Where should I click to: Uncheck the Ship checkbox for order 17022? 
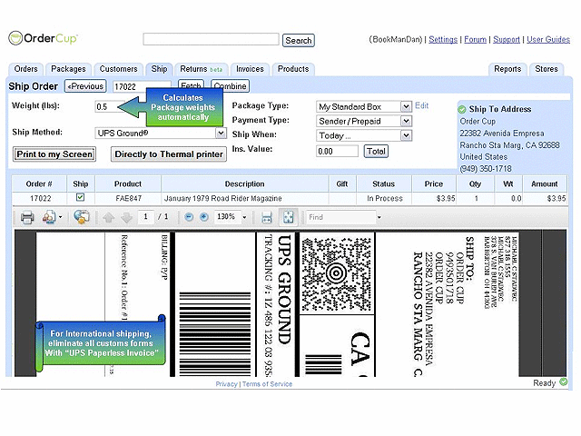coord(80,197)
